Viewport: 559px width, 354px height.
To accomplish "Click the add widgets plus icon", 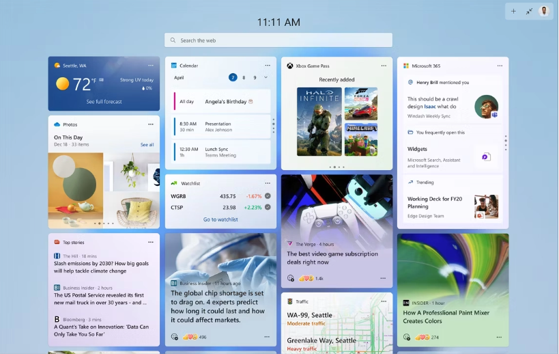I will pyautogui.click(x=513, y=11).
